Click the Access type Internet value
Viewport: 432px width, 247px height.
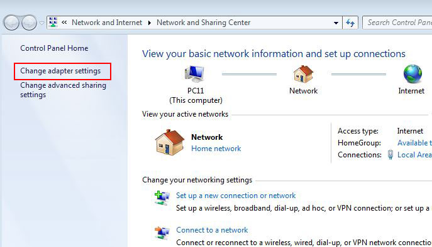point(410,131)
